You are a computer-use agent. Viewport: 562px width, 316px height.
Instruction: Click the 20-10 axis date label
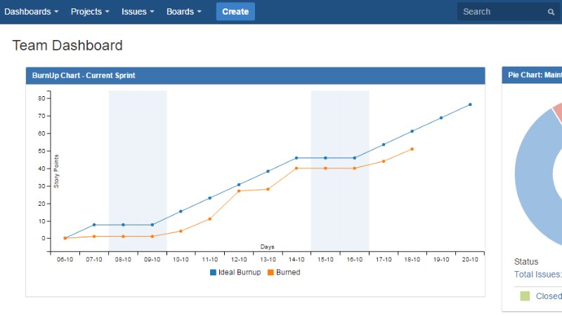point(470,259)
